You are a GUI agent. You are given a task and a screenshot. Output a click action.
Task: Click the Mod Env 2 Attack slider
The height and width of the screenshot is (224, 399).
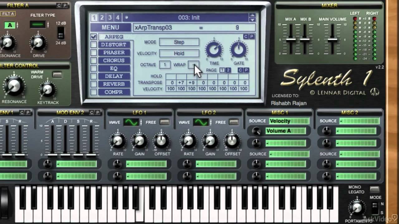(52, 155)
